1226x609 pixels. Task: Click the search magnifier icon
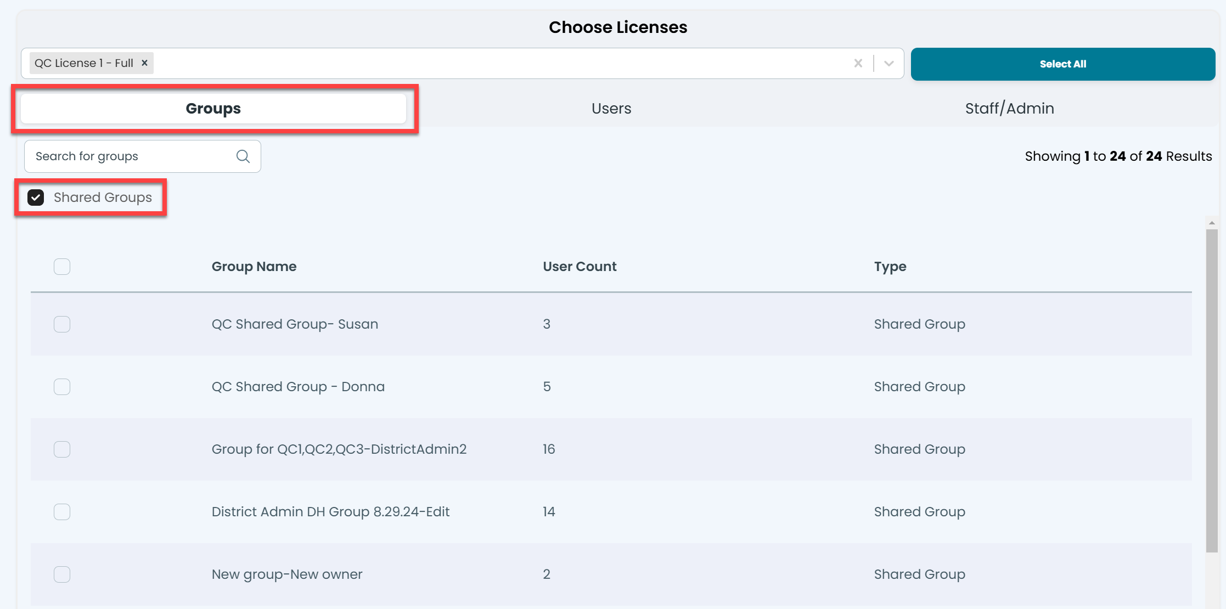(x=243, y=156)
